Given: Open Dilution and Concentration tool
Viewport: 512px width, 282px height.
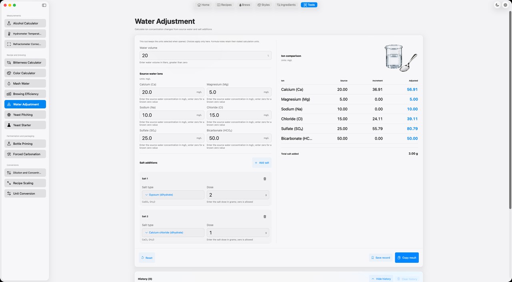Looking at the screenshot, I should [x=25, y=173].
